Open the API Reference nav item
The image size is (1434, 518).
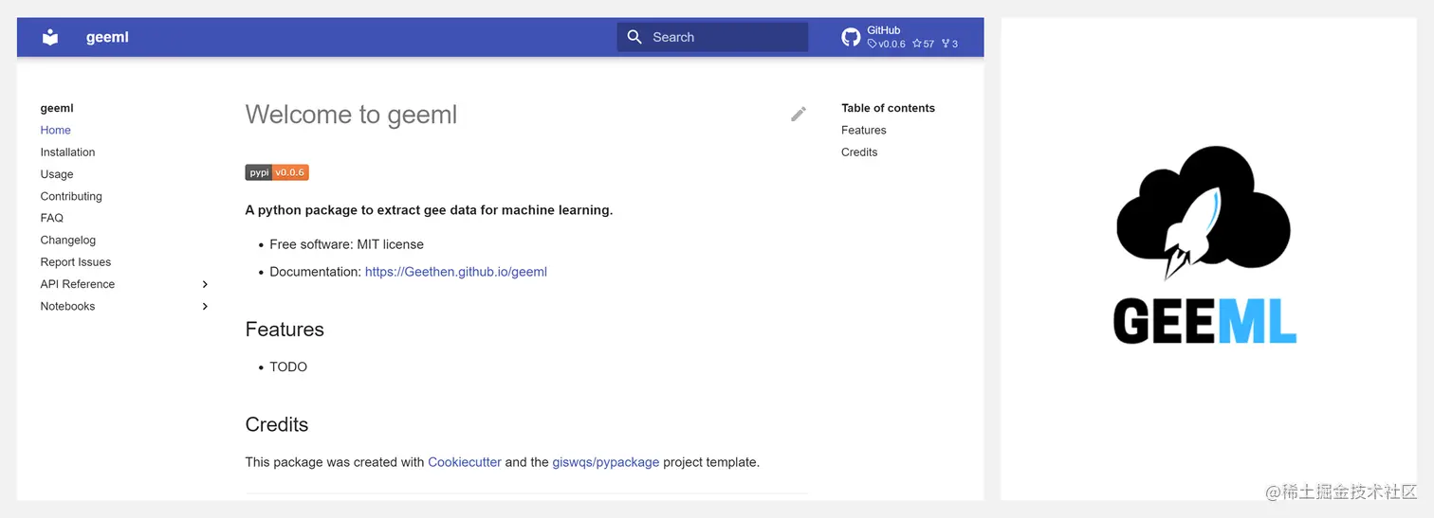pos(78,284)
